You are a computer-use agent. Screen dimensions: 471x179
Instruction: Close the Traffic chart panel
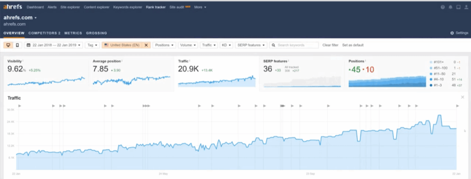[463, 97]
